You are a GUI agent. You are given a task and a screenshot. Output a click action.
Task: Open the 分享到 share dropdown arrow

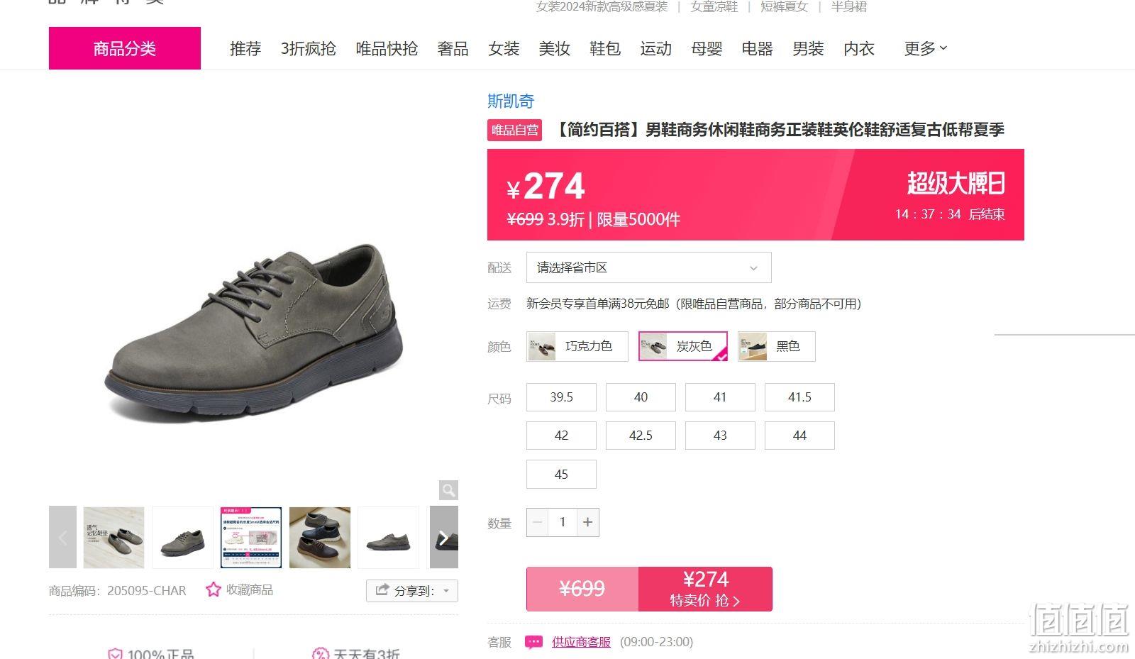[446, 591]
